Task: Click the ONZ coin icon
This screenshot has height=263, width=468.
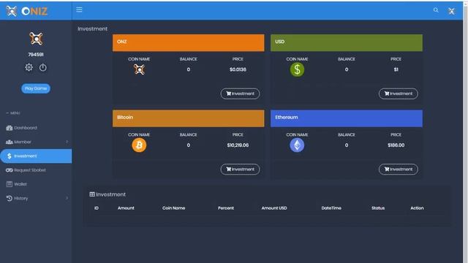Action: coord(139,69)
